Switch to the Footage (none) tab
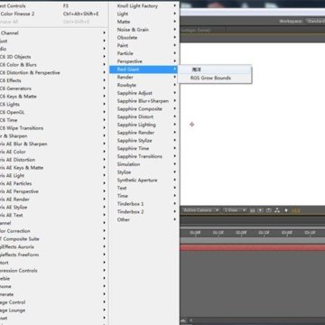The width and height of the screenshot is (325, 325). point(196,30)
